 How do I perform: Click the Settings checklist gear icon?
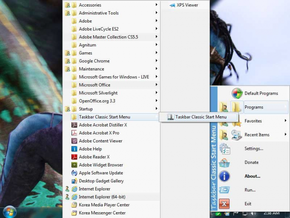[225, 149]
